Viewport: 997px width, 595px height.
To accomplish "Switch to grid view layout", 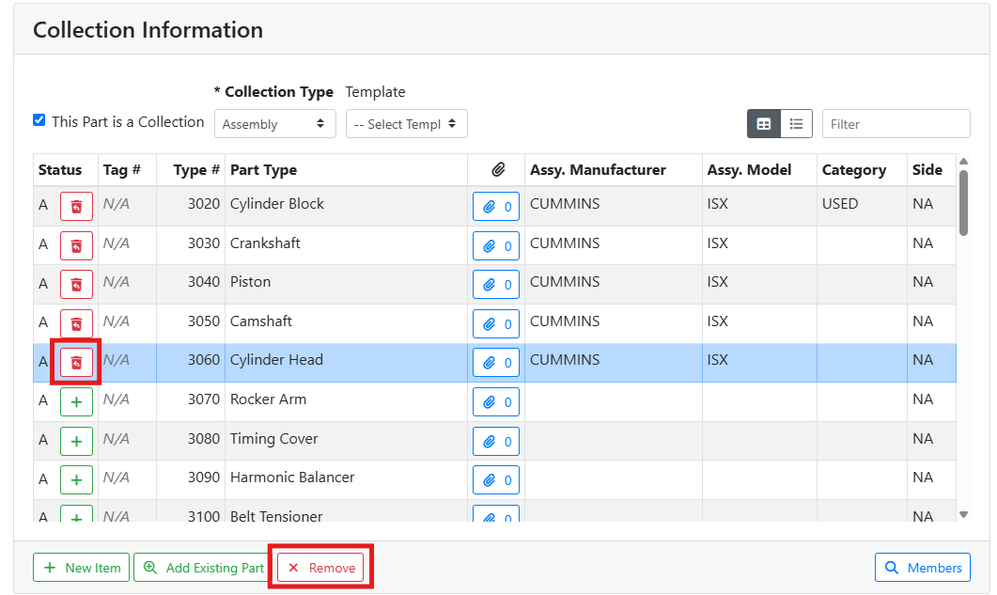I will pos(764,124).
